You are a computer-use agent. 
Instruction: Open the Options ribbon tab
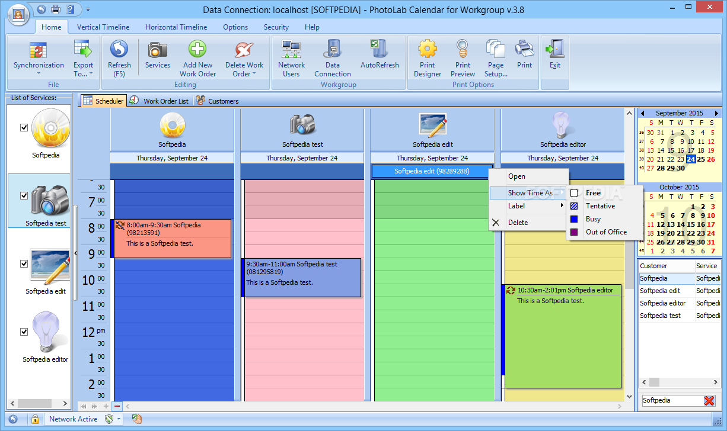point(235,27)
